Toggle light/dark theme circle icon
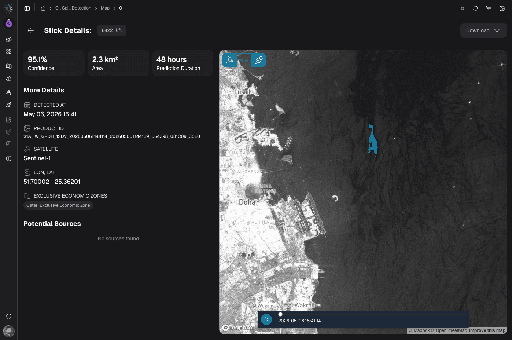The width and height of the screenshot is (512, 340). (x=463, y=8)
